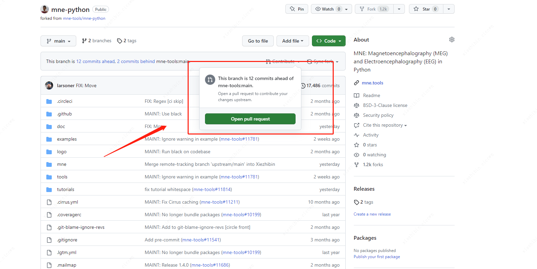Expand Cite this repository dropdown
Screen dimensions: 537x269
(x=385, y=125)
